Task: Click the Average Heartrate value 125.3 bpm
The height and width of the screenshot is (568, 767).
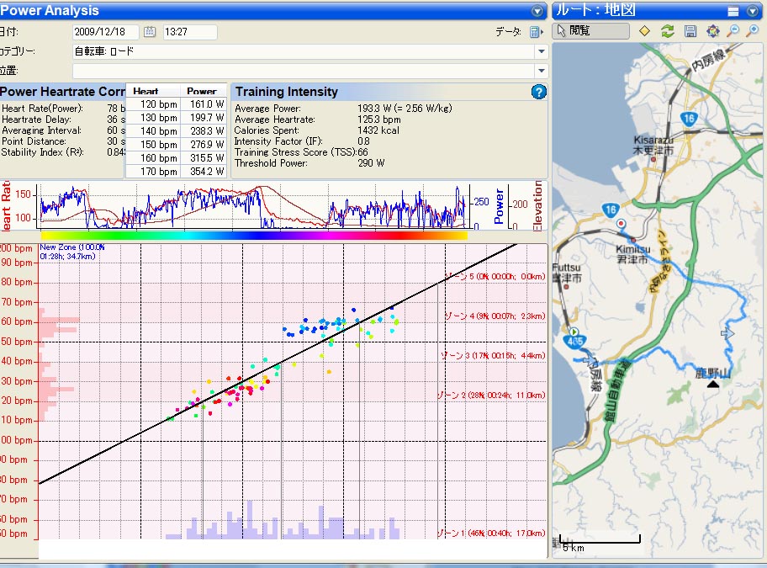Action: tap(378, 119)
